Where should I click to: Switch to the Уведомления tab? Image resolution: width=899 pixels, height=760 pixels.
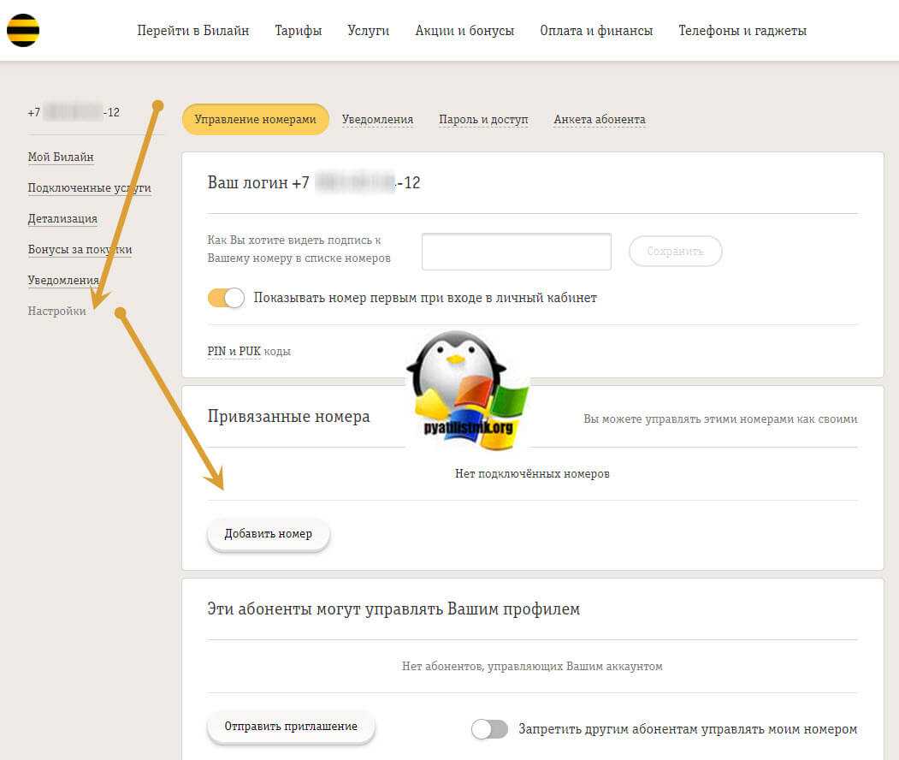click(377, 120)
